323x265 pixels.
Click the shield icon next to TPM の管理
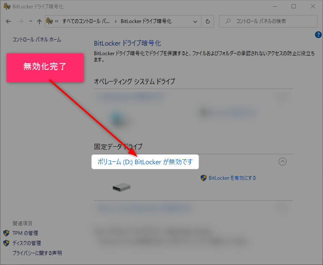[6, 233]
